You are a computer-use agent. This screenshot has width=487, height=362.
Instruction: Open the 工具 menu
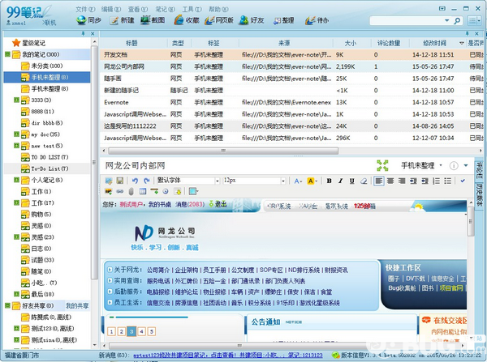(x=192, y=9)
